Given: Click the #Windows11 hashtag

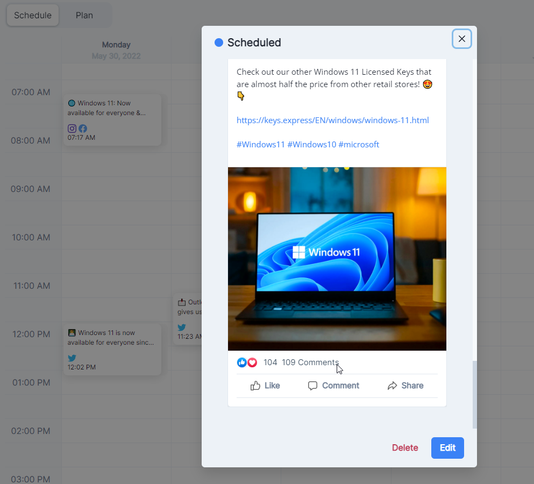Looking at the screenshot, I should [x=261, y=144].
